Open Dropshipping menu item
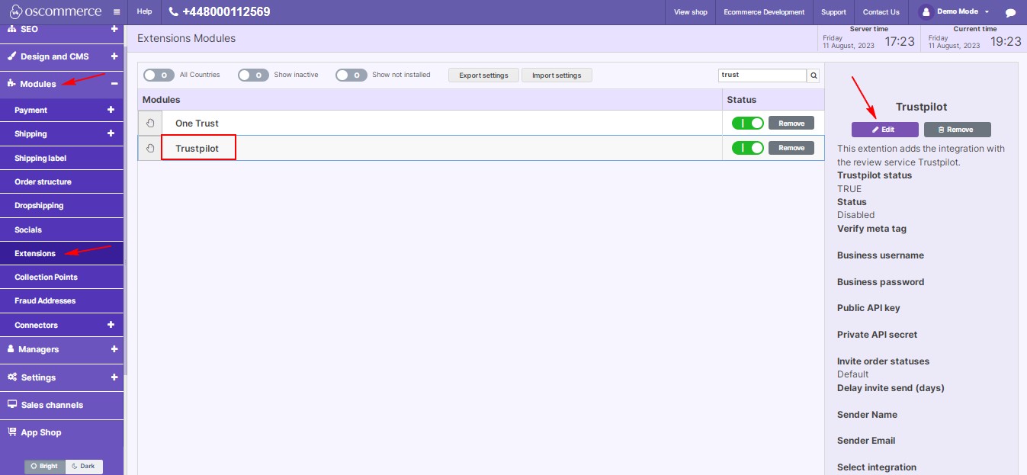Image resolution: width=1027 pixels, height=475 pixels. tap(61, 205)
